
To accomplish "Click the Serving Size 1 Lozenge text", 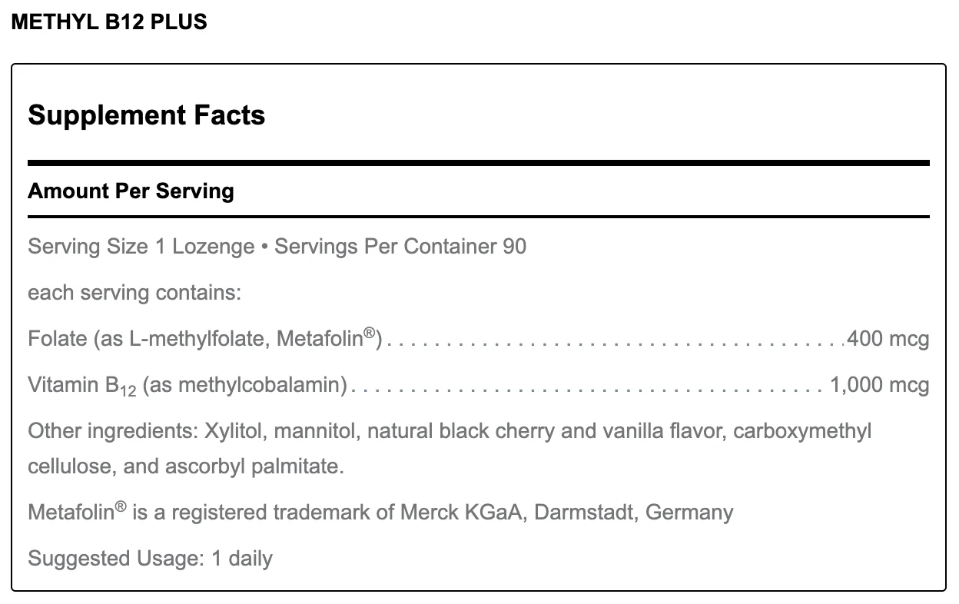I will click(x=141, y=247).
